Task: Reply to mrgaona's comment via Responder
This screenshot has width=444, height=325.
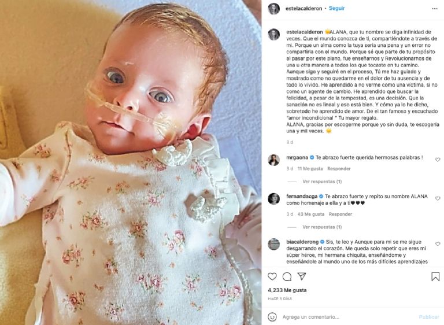Action: (x=339, y=169)
